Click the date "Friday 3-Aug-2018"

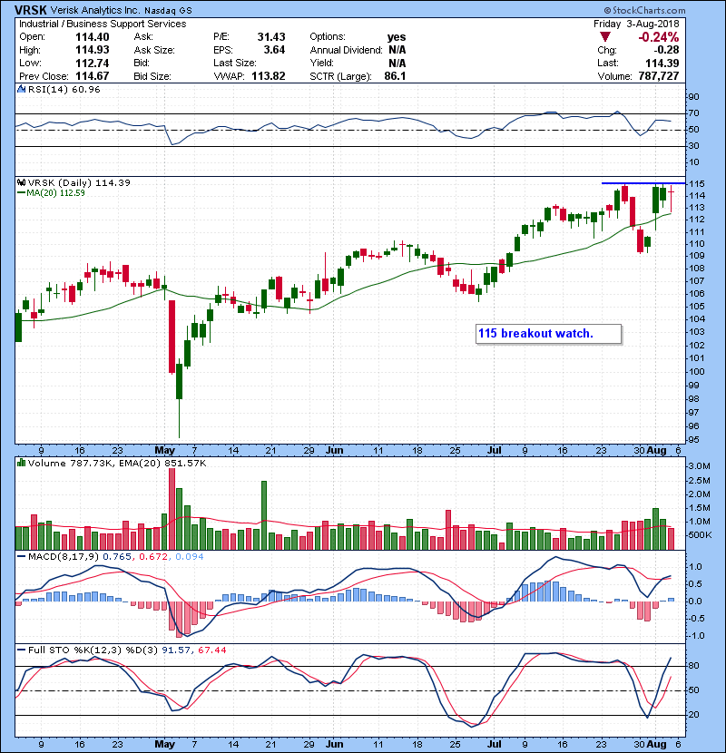coord(636,24)
